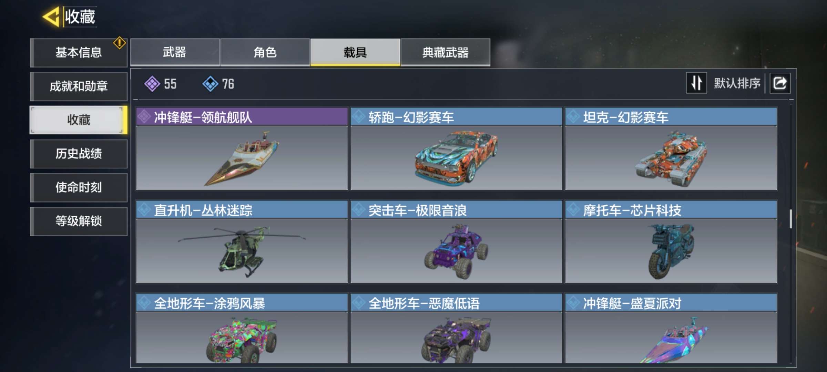The image size is (827, 372).
Task: Tap the yellow back arrow icon
Action: [x=51, y=17]
